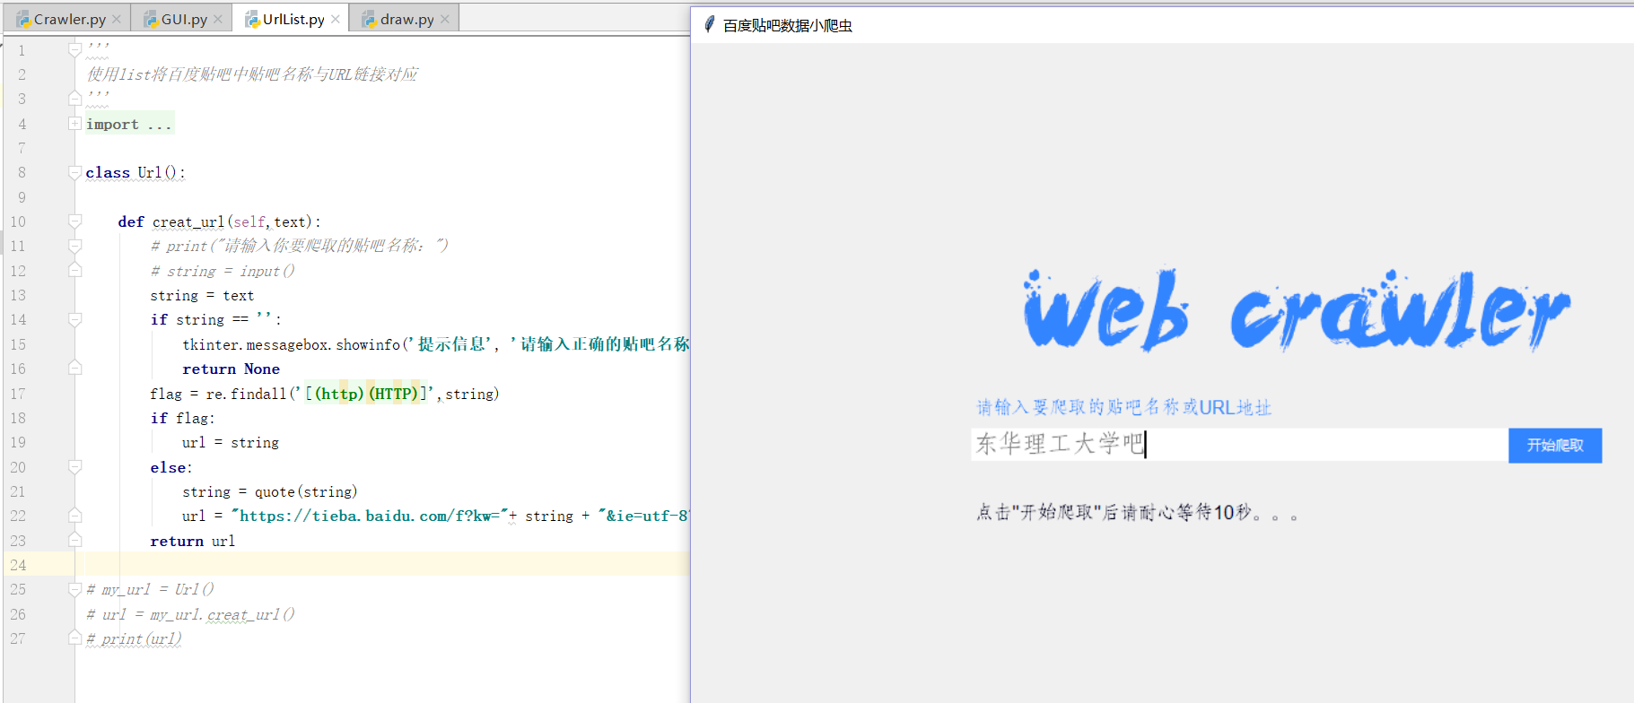Collapse the if string fold at line 14
The height and width of the screenshot is (703, 1634).
coord(75,319)
